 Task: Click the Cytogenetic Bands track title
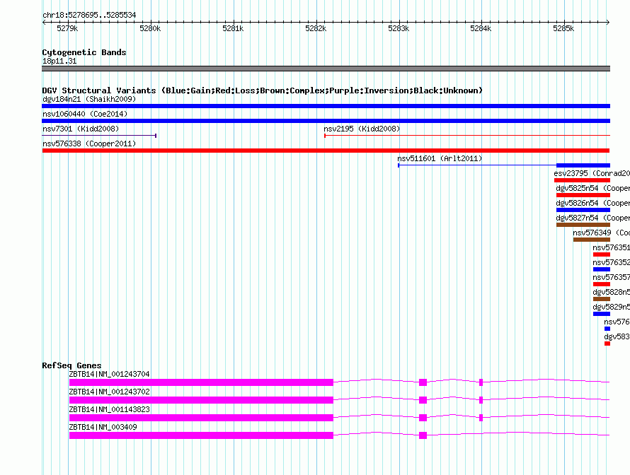point(84,52)
